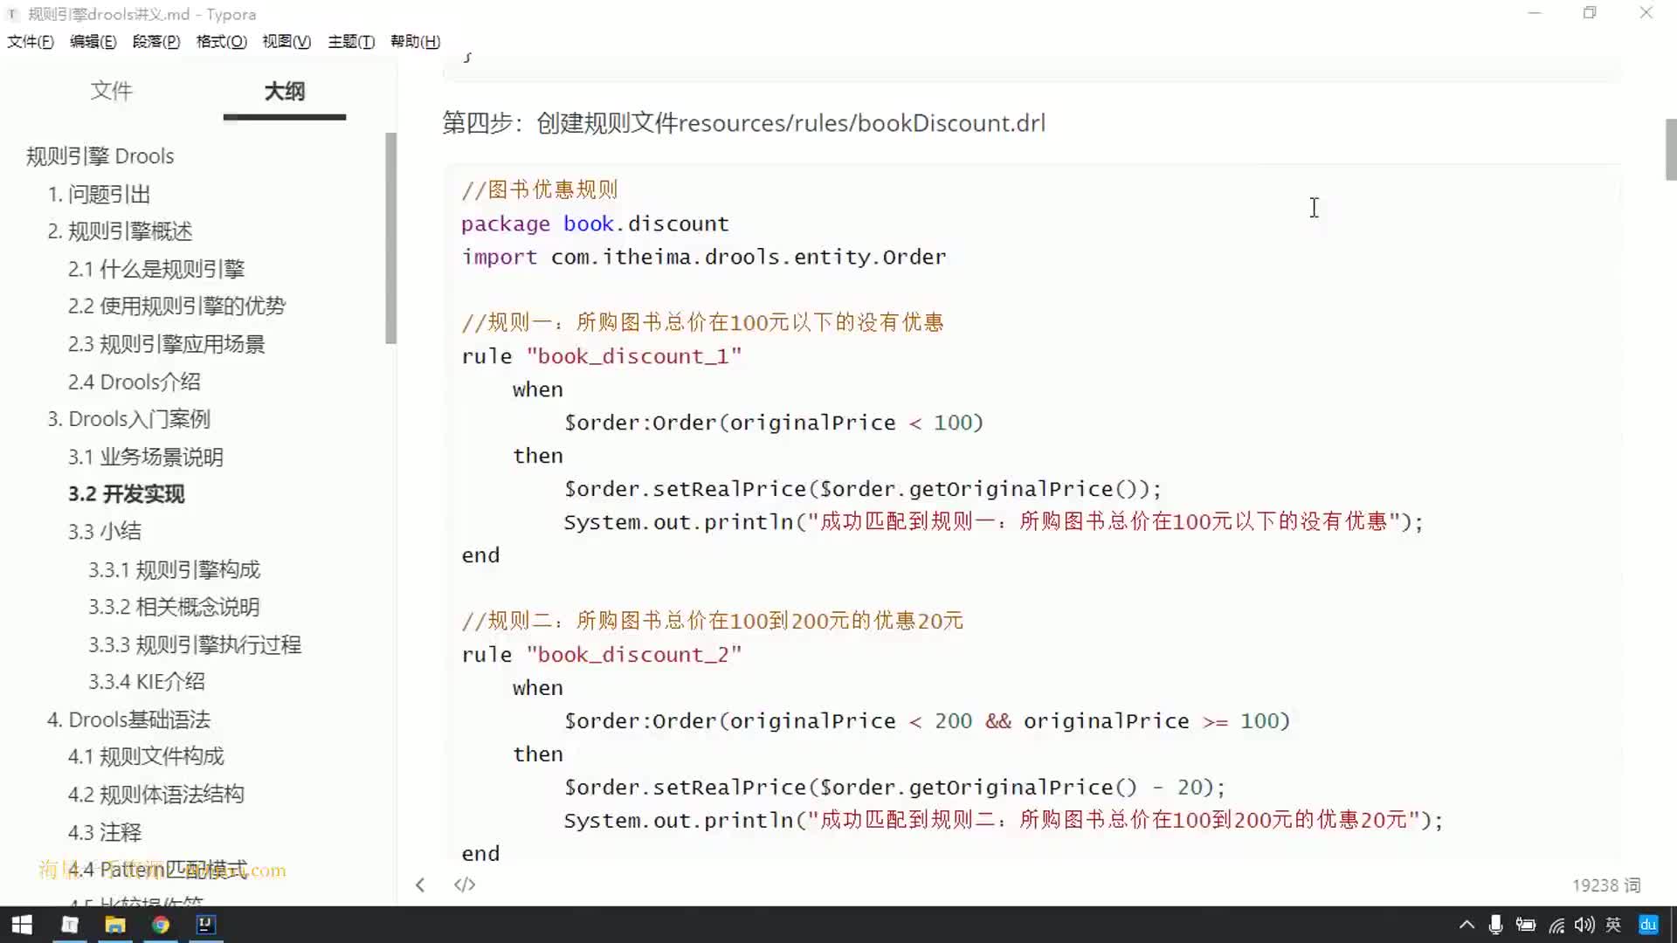Open 格式(O) menu
Viewport: 1677px width, 943px height.
[x=222, y=42]
